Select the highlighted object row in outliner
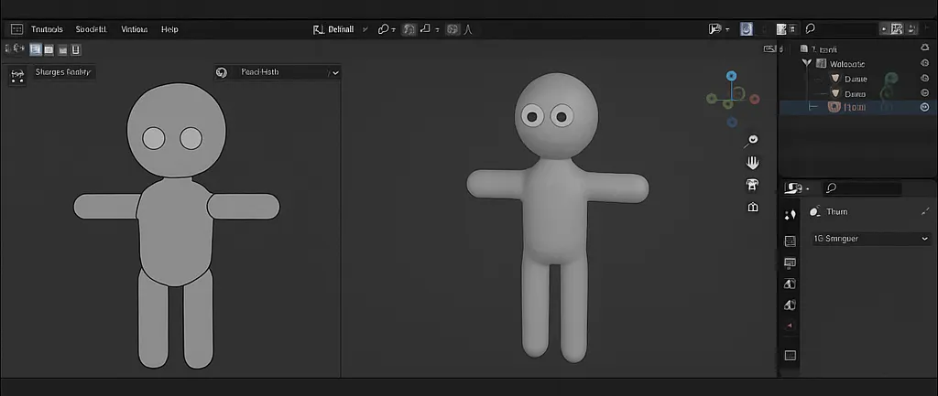 [852, 107]
